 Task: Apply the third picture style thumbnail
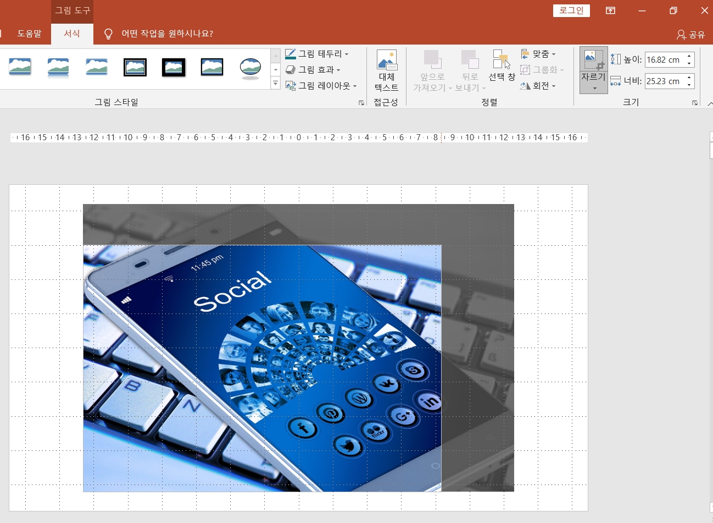point(97,67)
